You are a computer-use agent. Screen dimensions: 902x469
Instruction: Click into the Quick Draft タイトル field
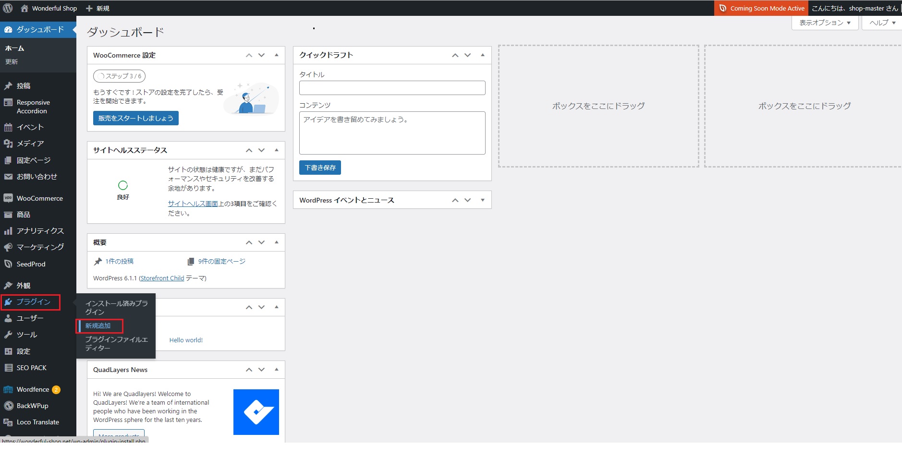[x=392, y=88]
